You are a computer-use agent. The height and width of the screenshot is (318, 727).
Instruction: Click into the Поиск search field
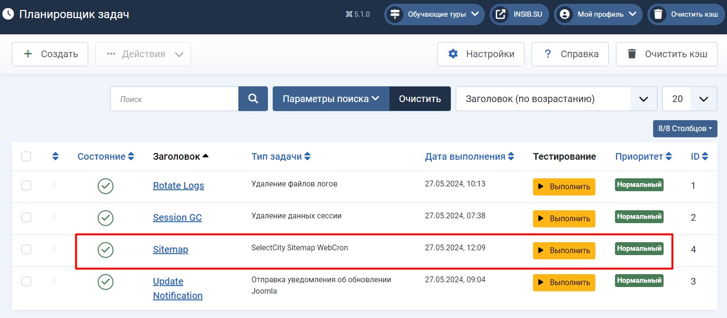pos(174,99)
